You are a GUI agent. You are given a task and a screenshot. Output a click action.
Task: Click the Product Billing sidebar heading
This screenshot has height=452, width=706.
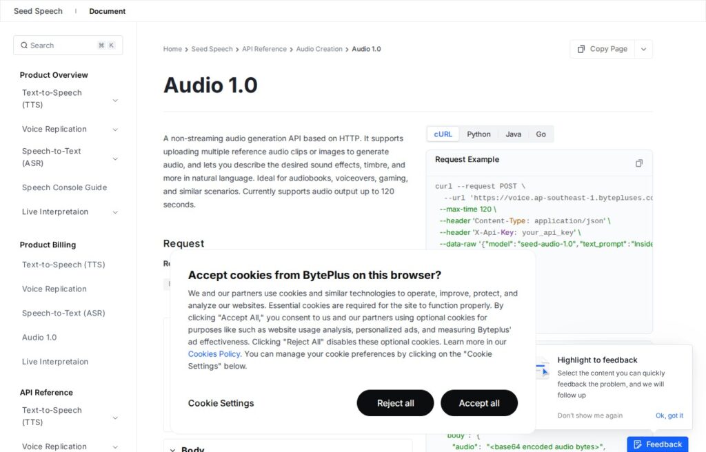tap(48, 245)
